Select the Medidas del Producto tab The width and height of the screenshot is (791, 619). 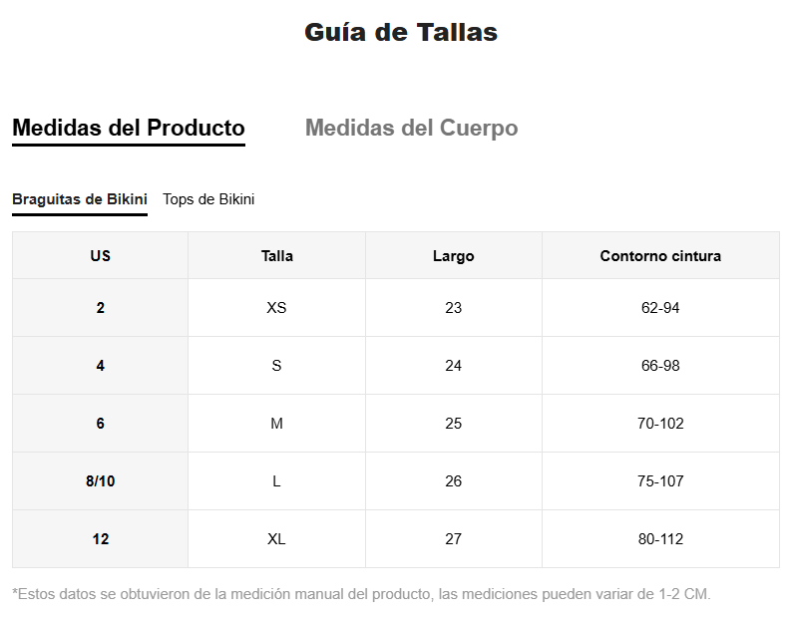pos(129,129)
